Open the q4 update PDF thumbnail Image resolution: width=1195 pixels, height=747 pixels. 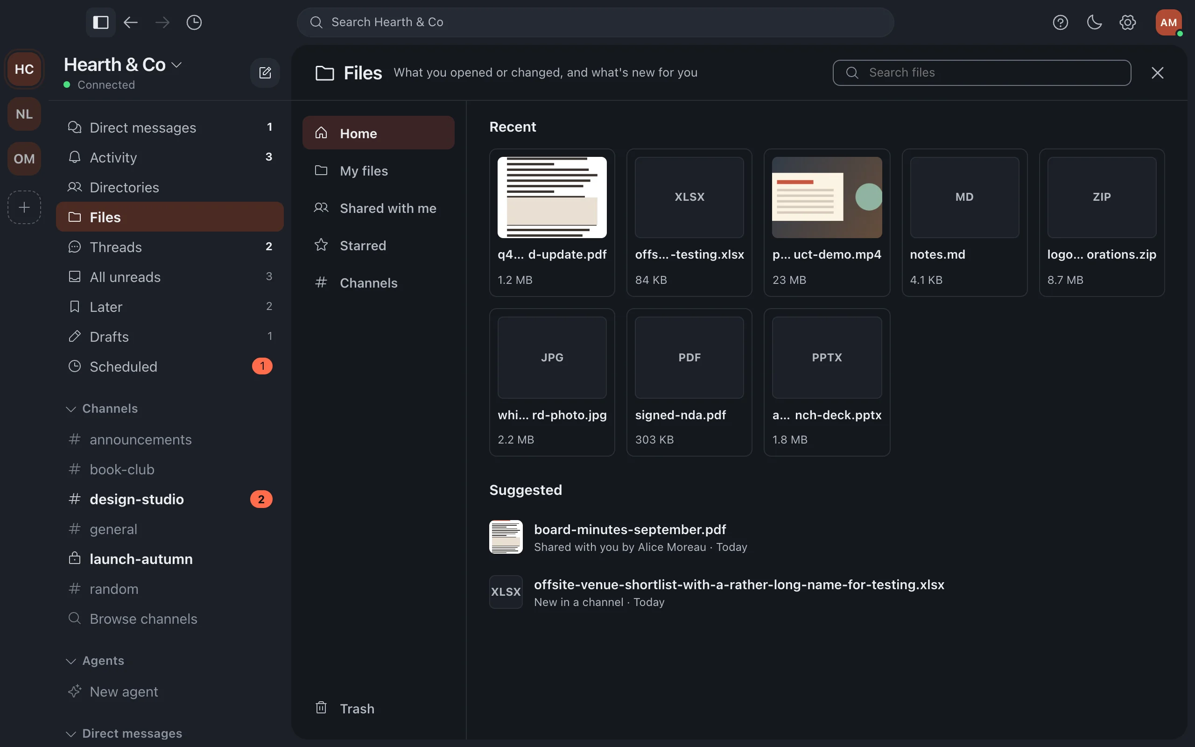click(x=552, y=197)
